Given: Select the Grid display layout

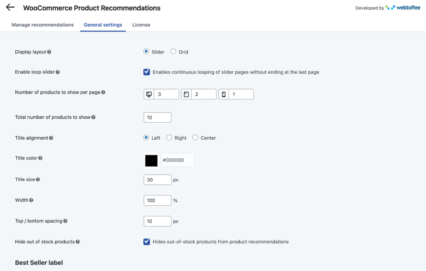Looking at the screenshot, I should [x=173, y=51].
